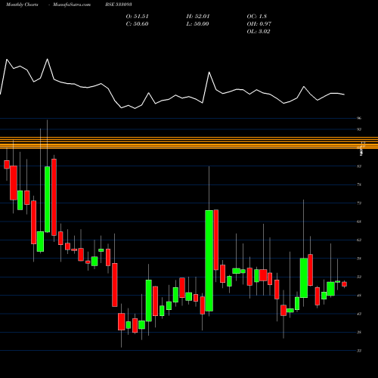Click the 58 price axis label

point(359,259)
